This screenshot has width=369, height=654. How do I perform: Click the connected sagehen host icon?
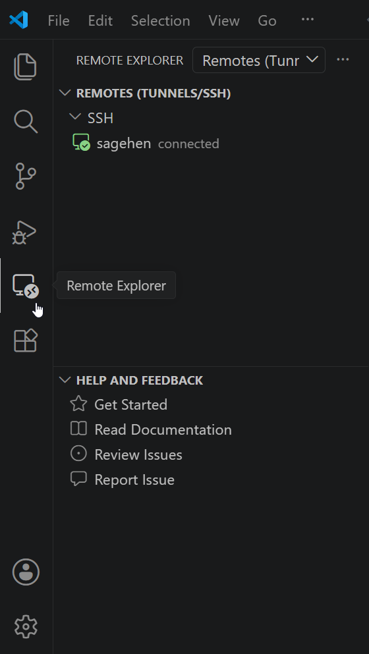(81, 142)
